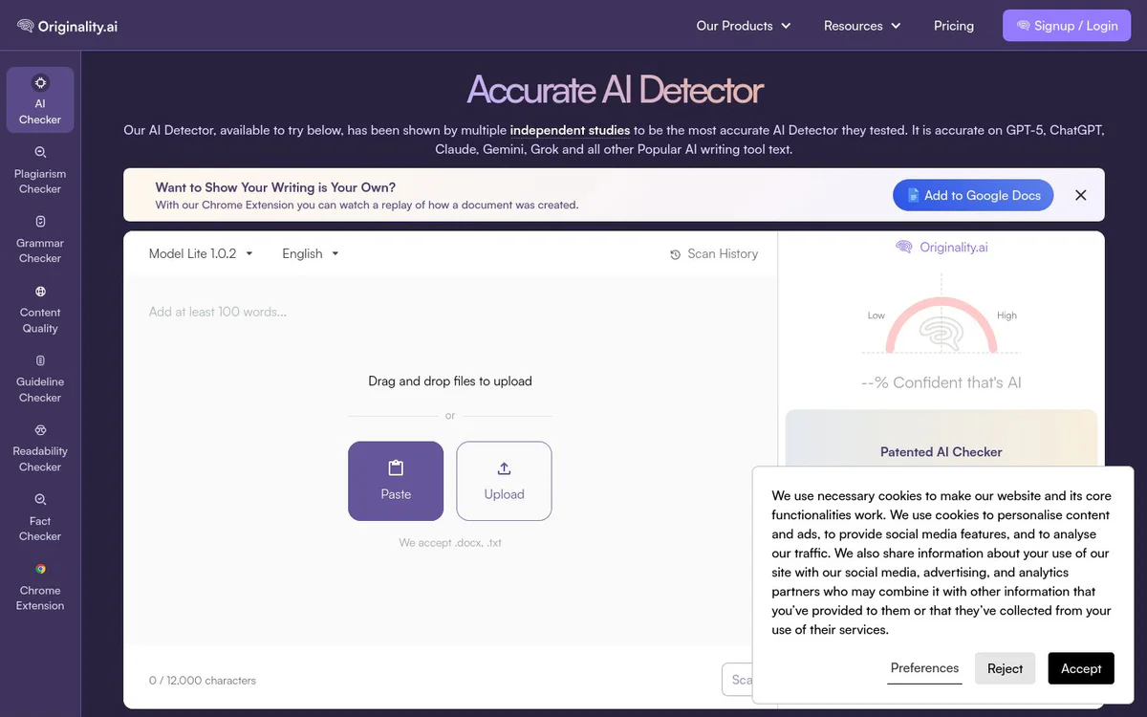Open the Guideline Checker tool
1147x717 pixels.
point(40,378)
